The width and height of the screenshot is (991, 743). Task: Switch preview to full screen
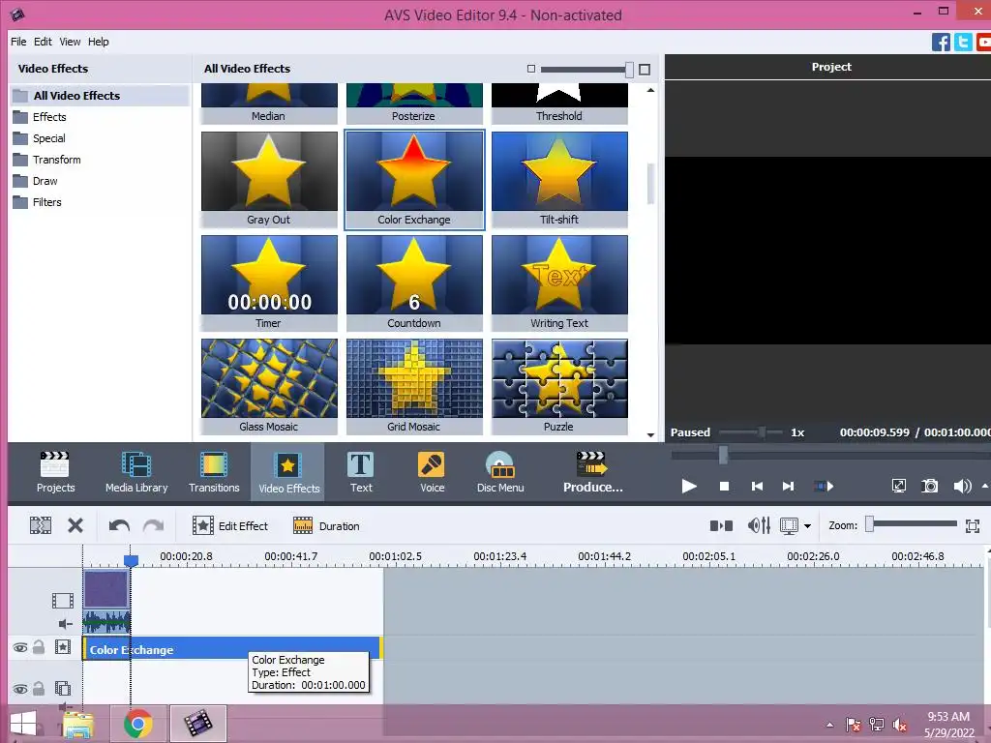click(898, 486)
